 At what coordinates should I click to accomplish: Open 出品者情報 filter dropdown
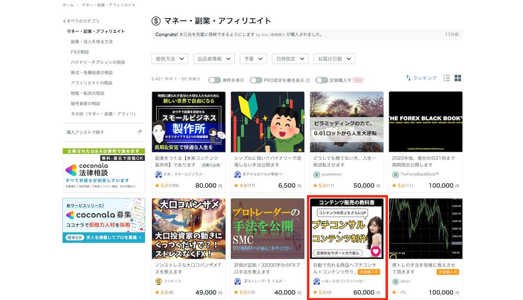[x=214, y=59]
